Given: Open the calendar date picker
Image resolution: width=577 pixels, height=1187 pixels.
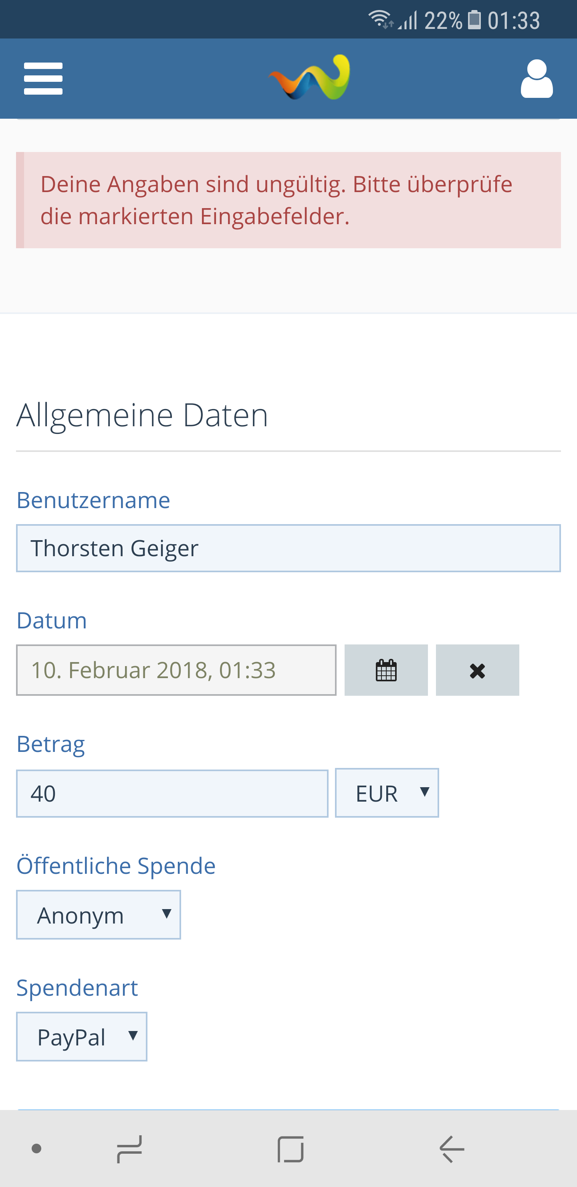Looking at the screenshot, I should click(x=386, y=670).
